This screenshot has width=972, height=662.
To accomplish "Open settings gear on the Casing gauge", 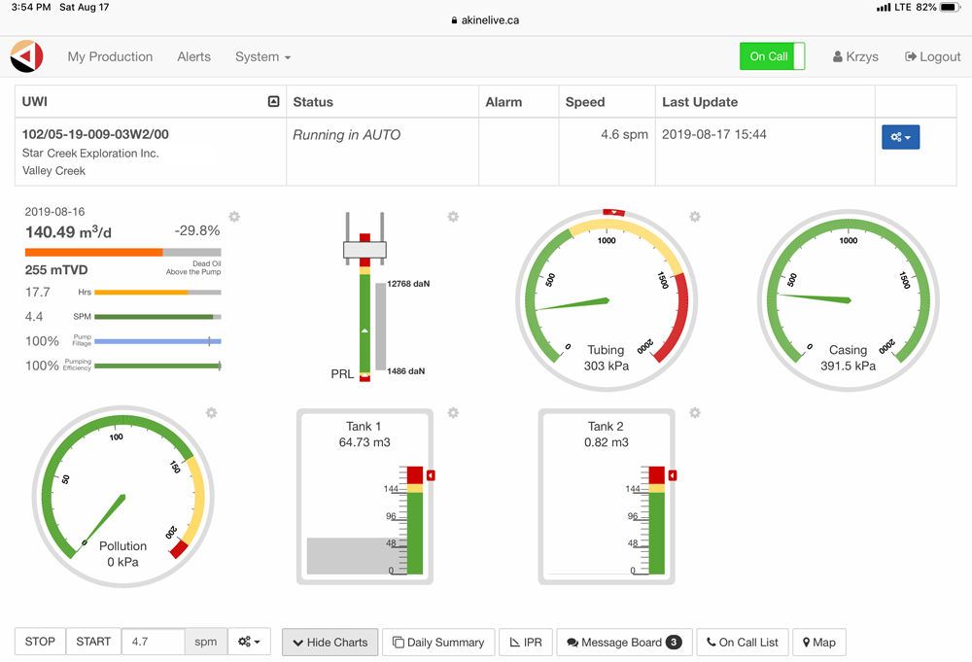I will (x=936, y=217).
